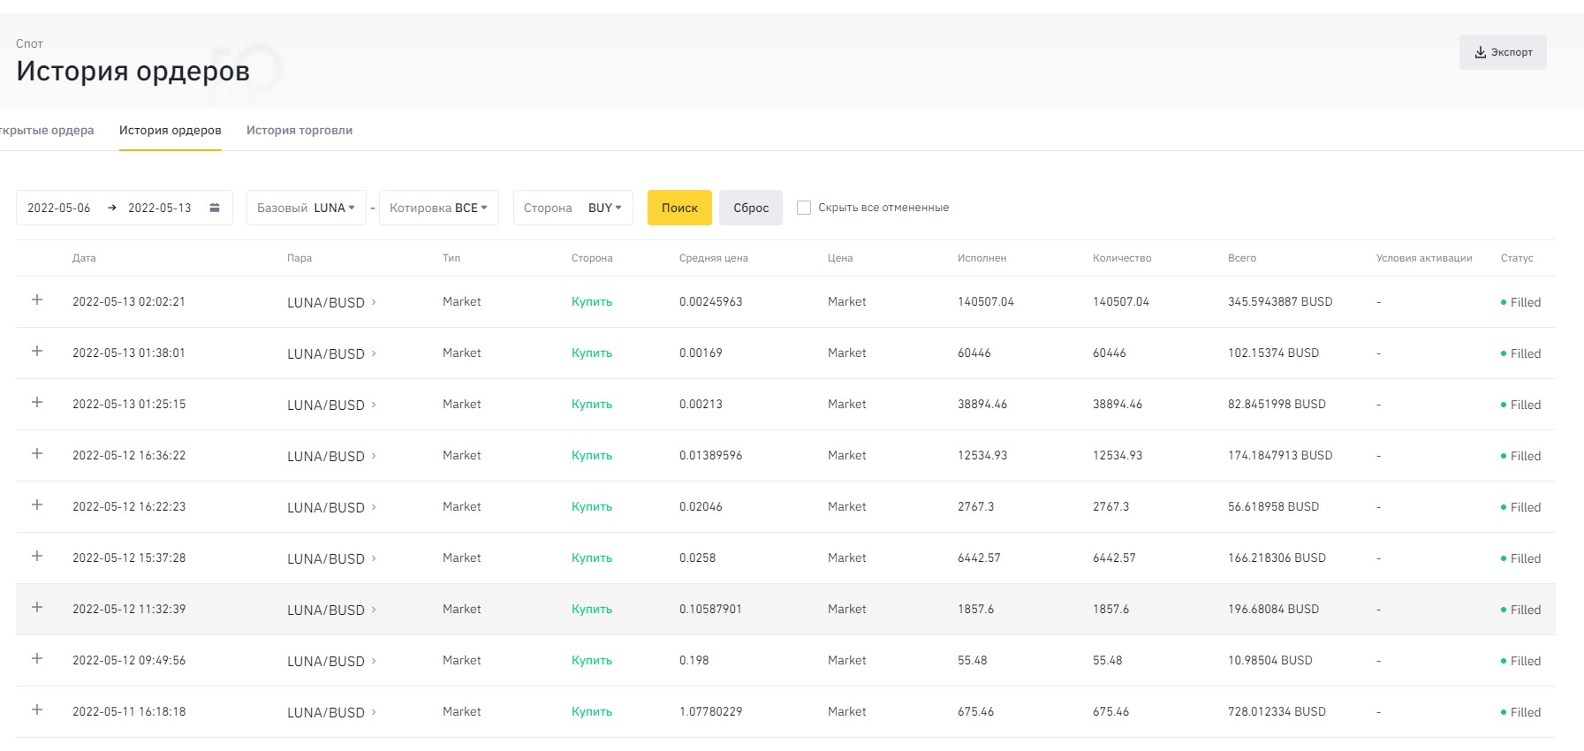Screen dimensions: 1584x751
Task: Click the Экспорт download button
Action: (1503, 52)
